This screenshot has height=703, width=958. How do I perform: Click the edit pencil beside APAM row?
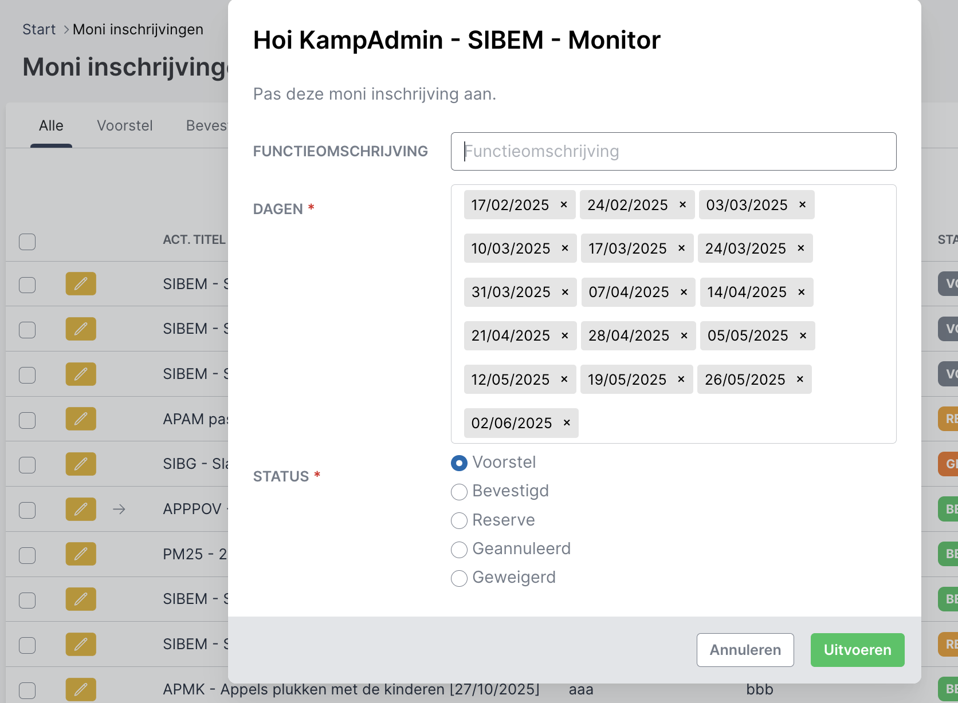81,419
